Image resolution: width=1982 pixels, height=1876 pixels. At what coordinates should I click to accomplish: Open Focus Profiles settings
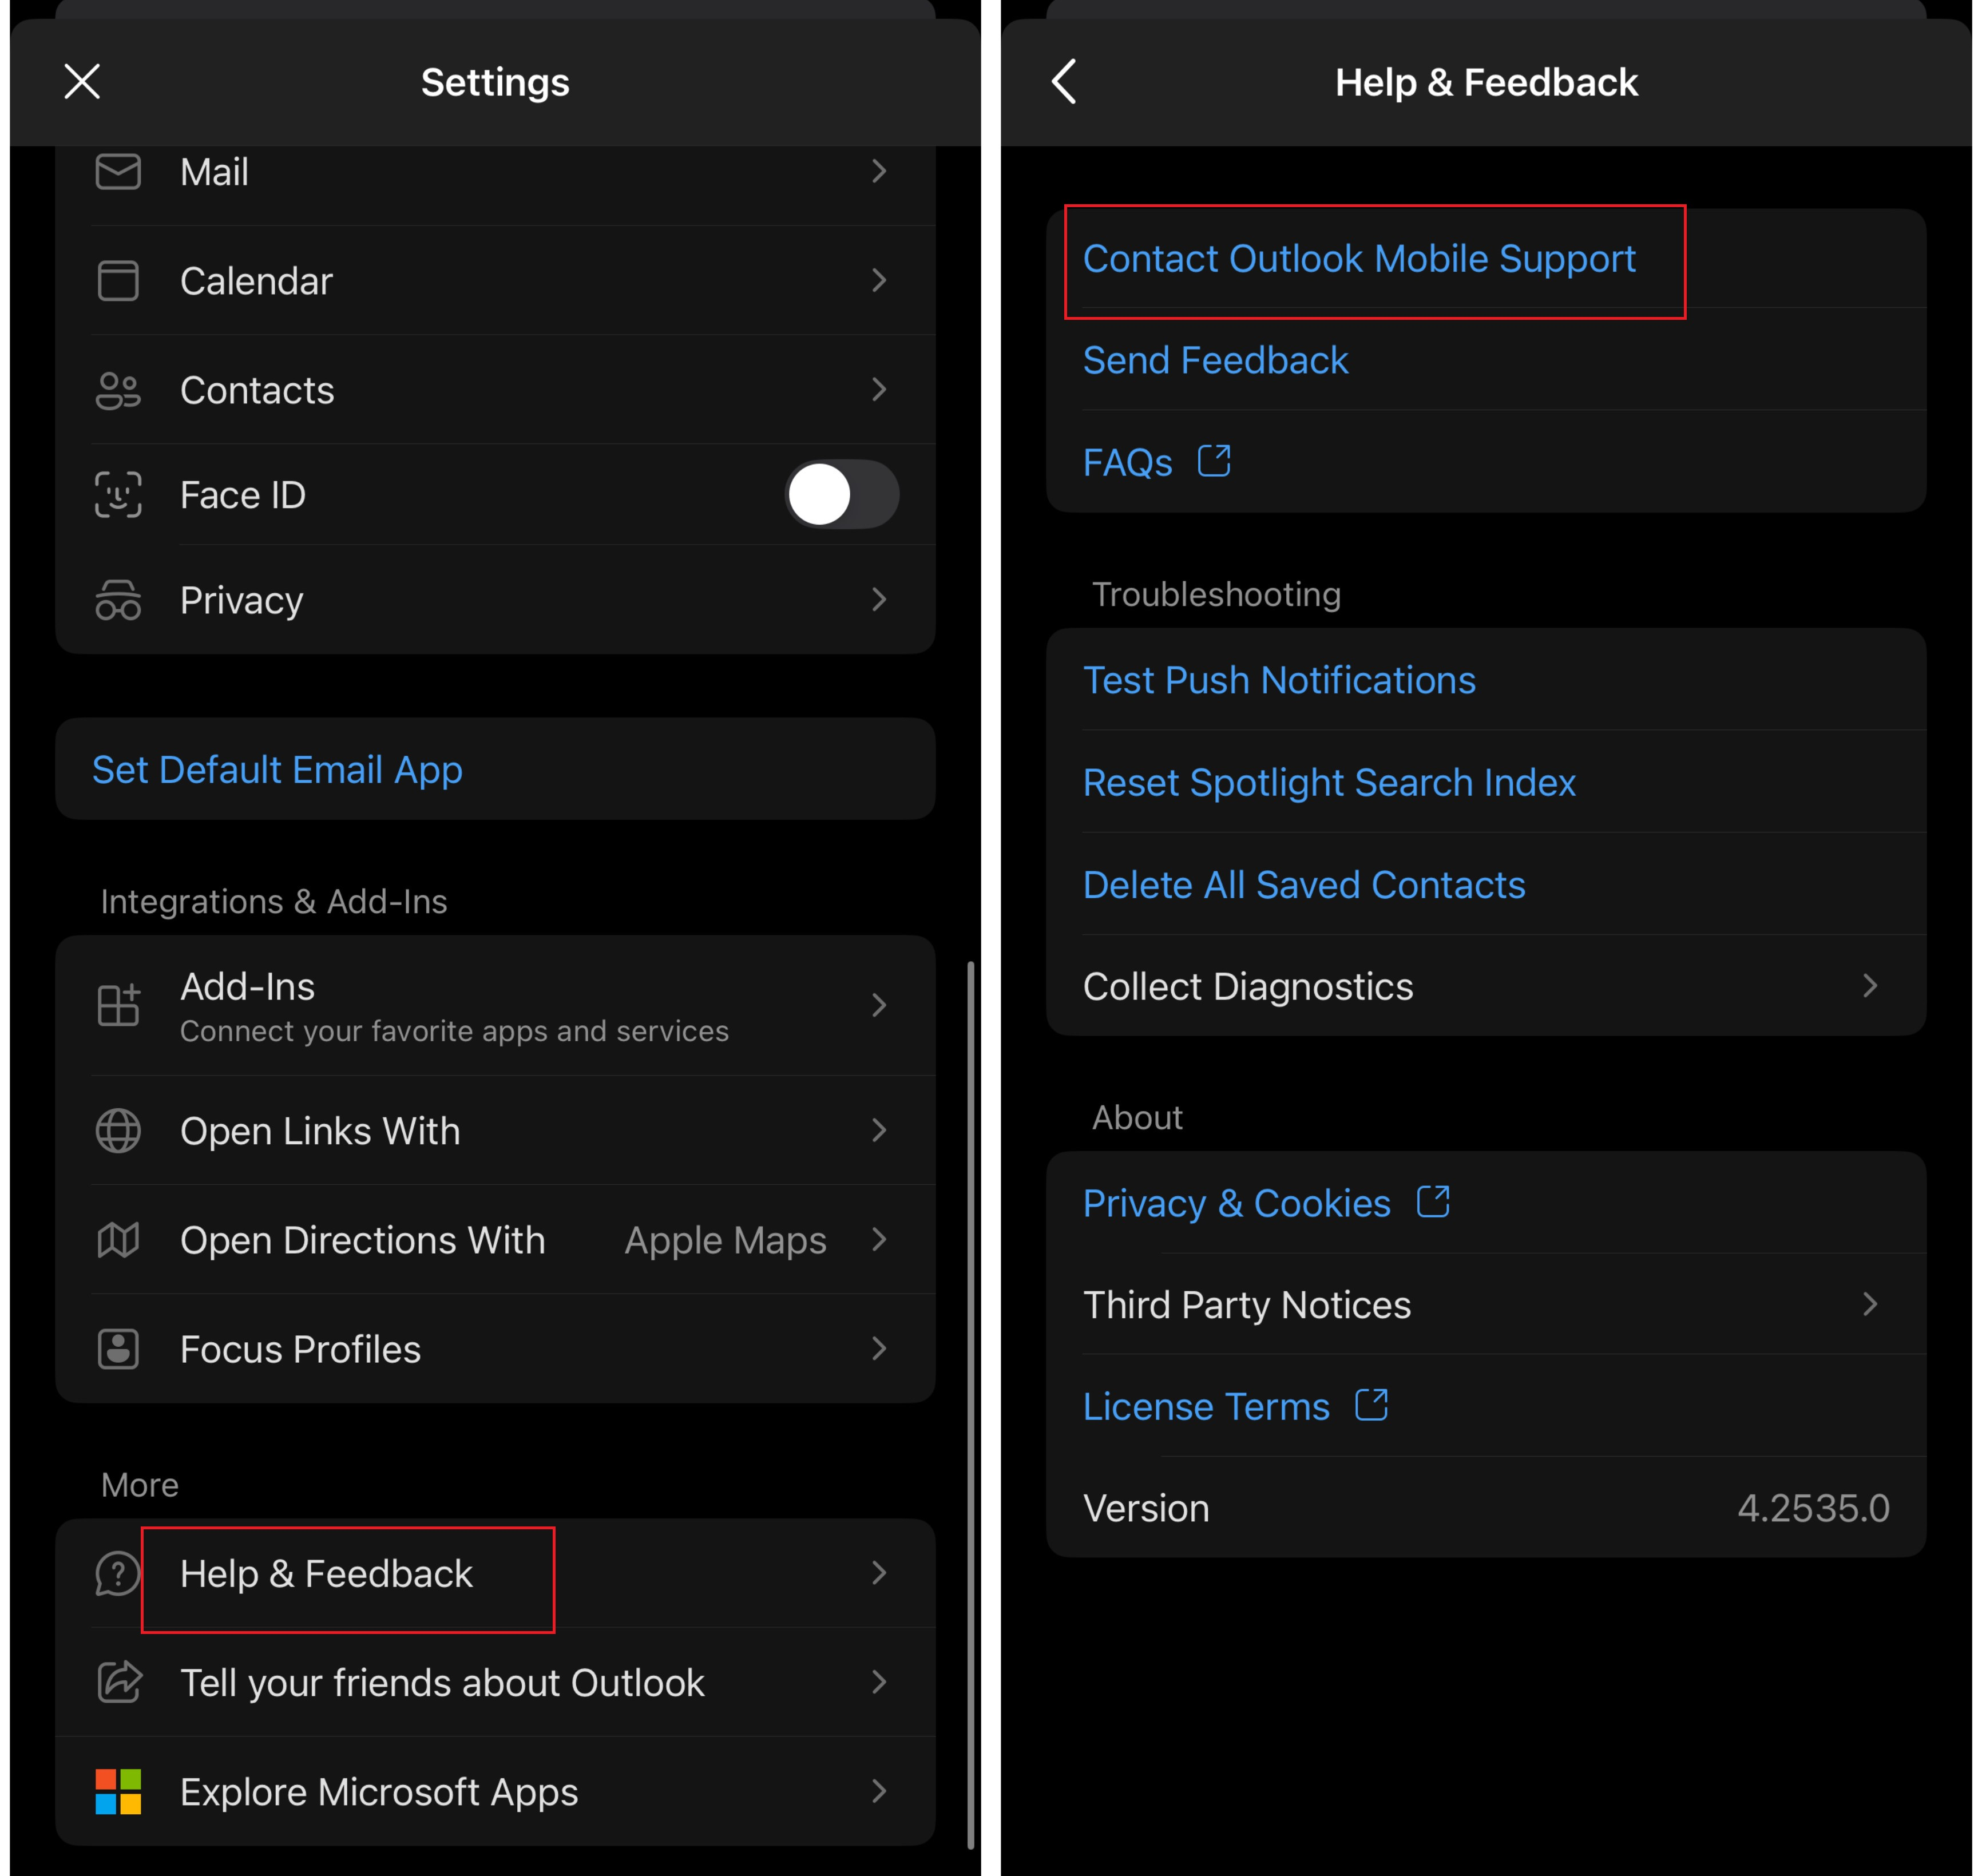[x=495, y=1349]
